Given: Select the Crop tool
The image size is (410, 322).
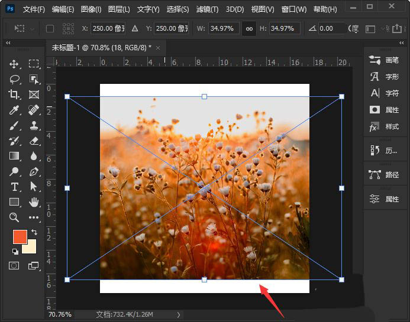Looking at the screenshot, I should (x=14, y=95).
